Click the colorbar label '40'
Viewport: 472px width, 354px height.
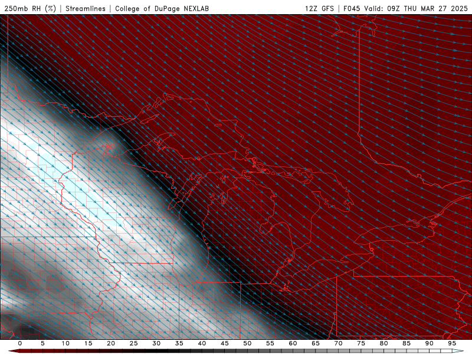pos(202,343)
